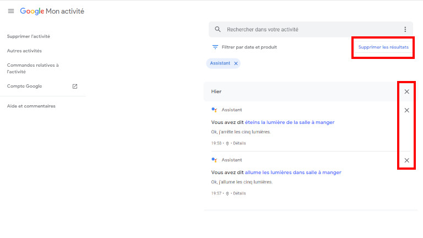The height and width of the screenshot is (238, 423).
Task: Click the Google Mon activité logo
Action: [x=52, y=11]
